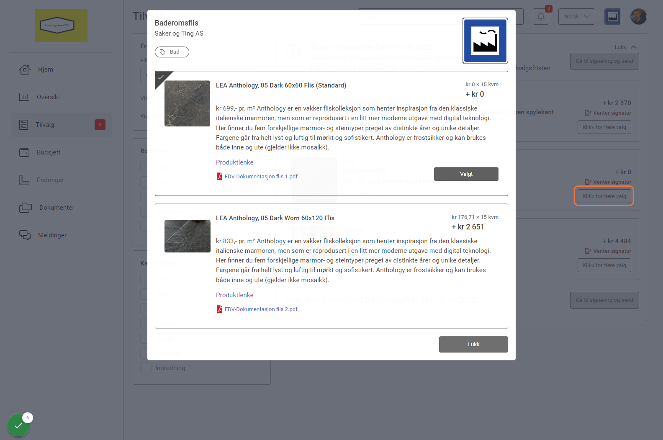The height and width of the screenshot is (440, 663).
Task: Open the notifications bell icon
Action: [x=541, y=17]
